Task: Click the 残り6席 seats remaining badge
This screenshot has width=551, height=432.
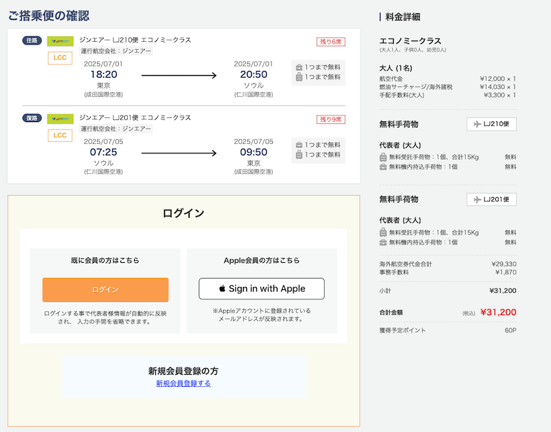Action: pos(331,42)
